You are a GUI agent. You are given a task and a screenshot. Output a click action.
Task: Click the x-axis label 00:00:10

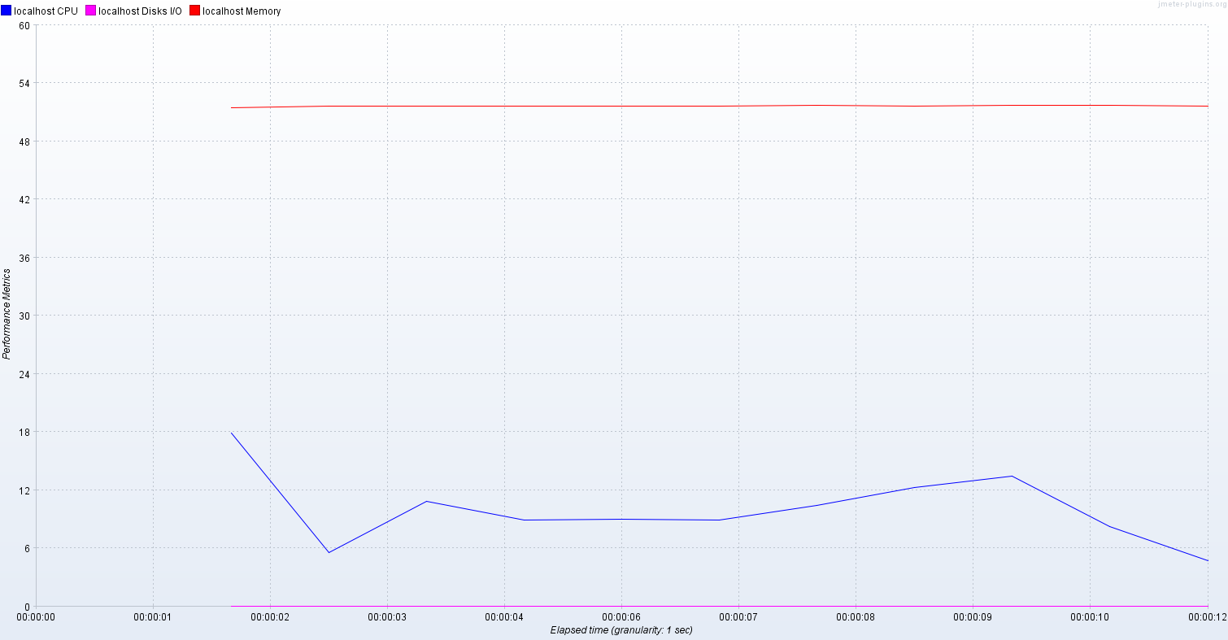[1090, 617]
